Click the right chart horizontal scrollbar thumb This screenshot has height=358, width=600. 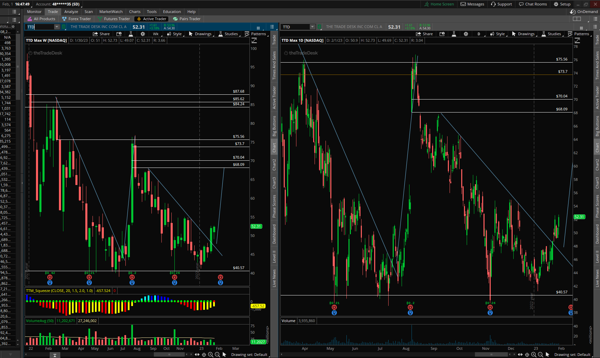point(491,355)
